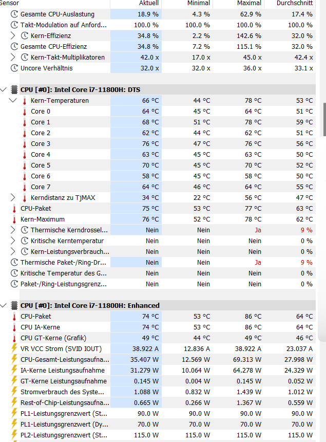Click clock icon of Kritische Kerntemperatur
Image resolution: width=326 pixels, height=442 pixels.
25,241
